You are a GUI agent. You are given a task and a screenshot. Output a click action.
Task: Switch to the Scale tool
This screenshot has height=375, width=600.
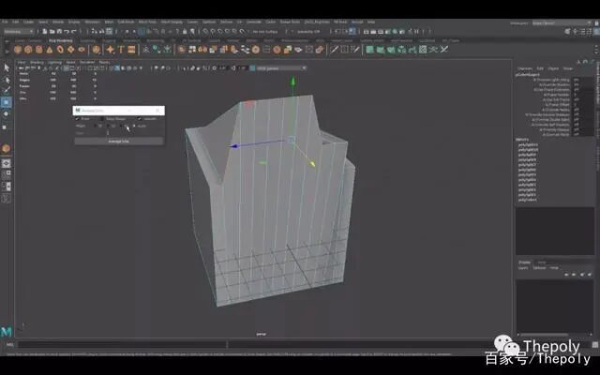pos(6,127)
